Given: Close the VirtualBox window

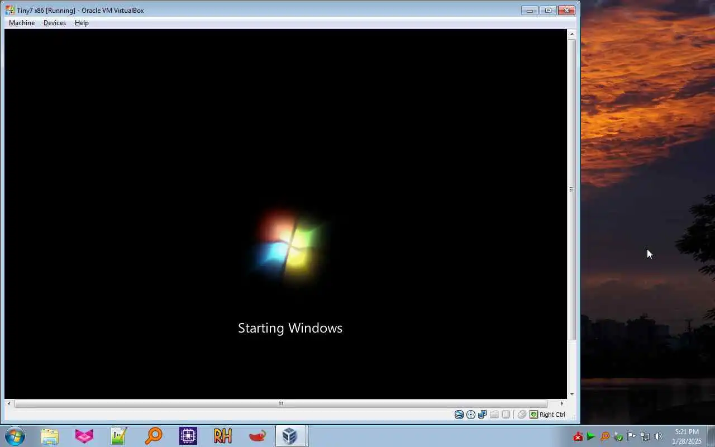Looking at the screenshot, I should [566, 10].
